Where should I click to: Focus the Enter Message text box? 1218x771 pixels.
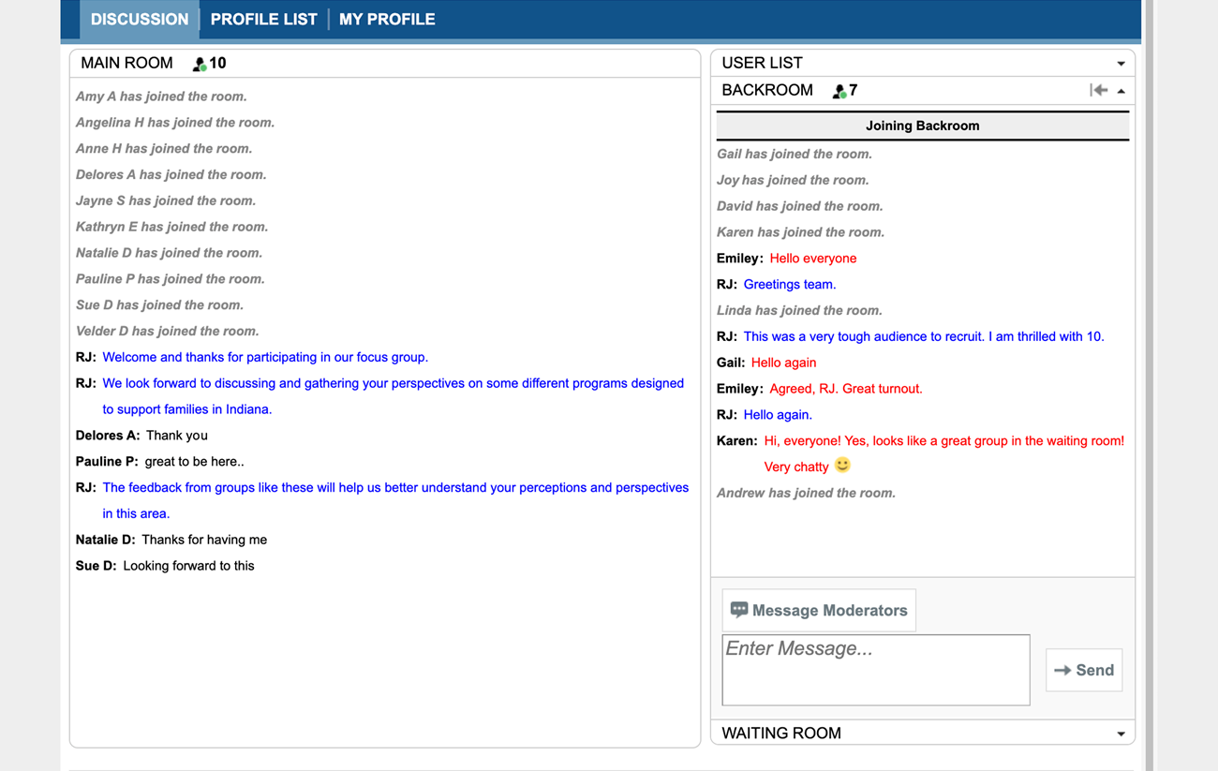click(x=875, y=670)
